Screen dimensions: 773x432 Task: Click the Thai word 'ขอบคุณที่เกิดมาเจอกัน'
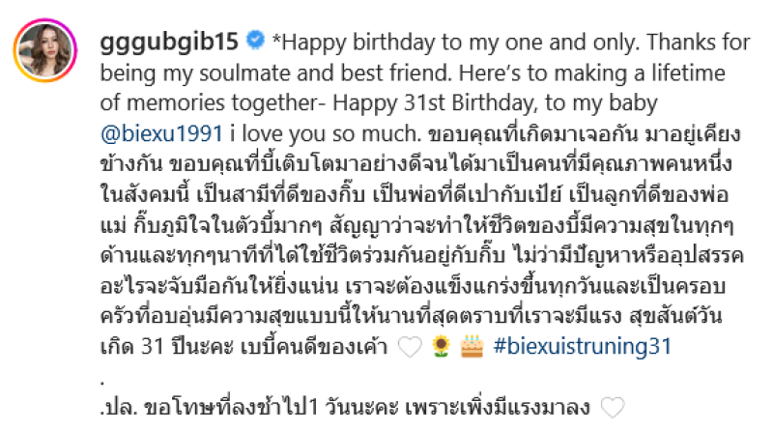click(x=533, y=133)
